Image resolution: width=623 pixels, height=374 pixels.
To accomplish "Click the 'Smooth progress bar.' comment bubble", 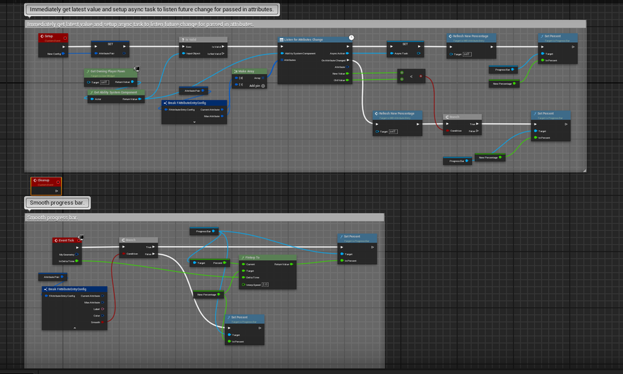I will (x=57, y=203).
